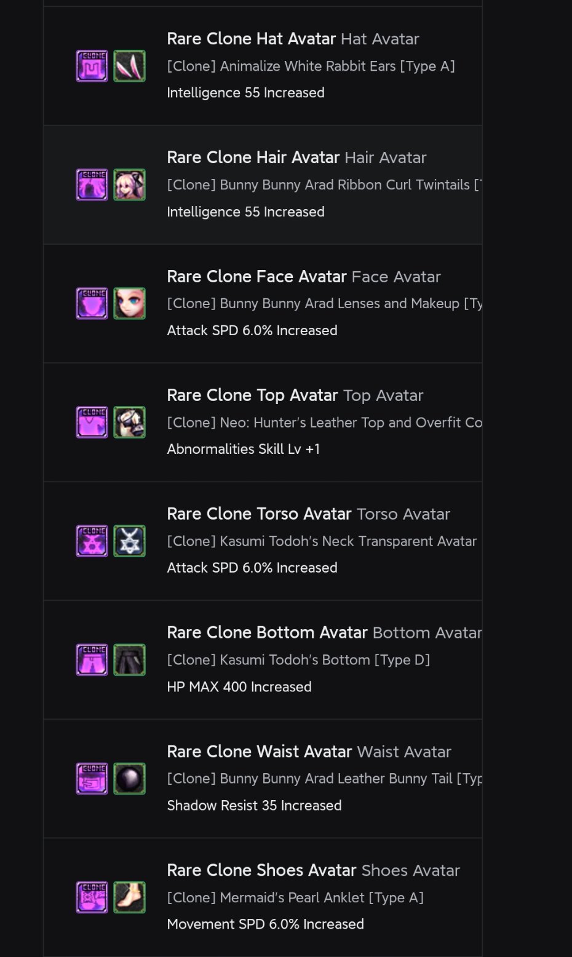Open the Rare Clone Hair Avatar title
This screenshot has height=957, width=572.
pos(253,157)
